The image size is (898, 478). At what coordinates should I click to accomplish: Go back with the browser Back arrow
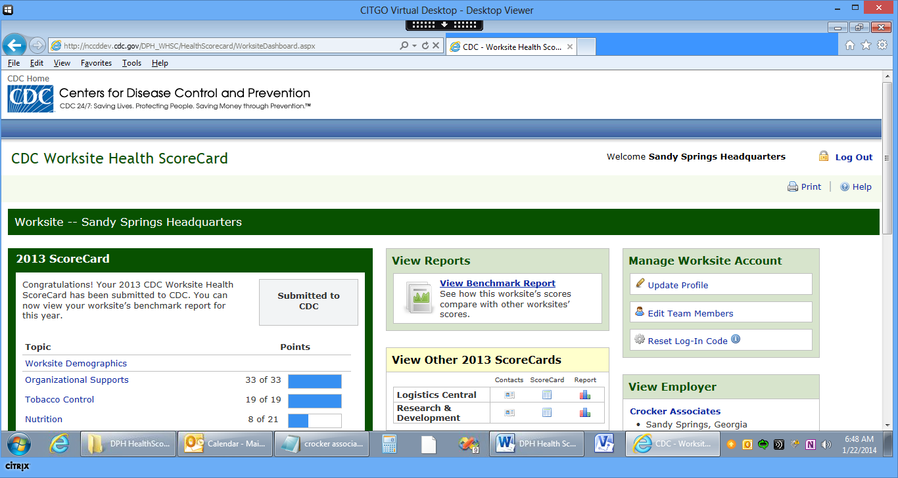[14, 45]
